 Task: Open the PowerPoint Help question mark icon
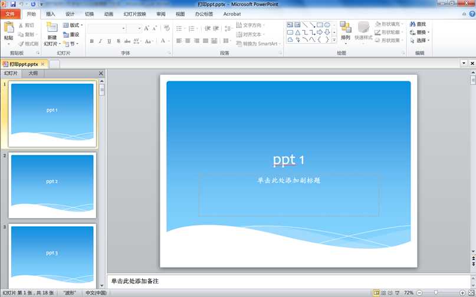pos(472,14)
